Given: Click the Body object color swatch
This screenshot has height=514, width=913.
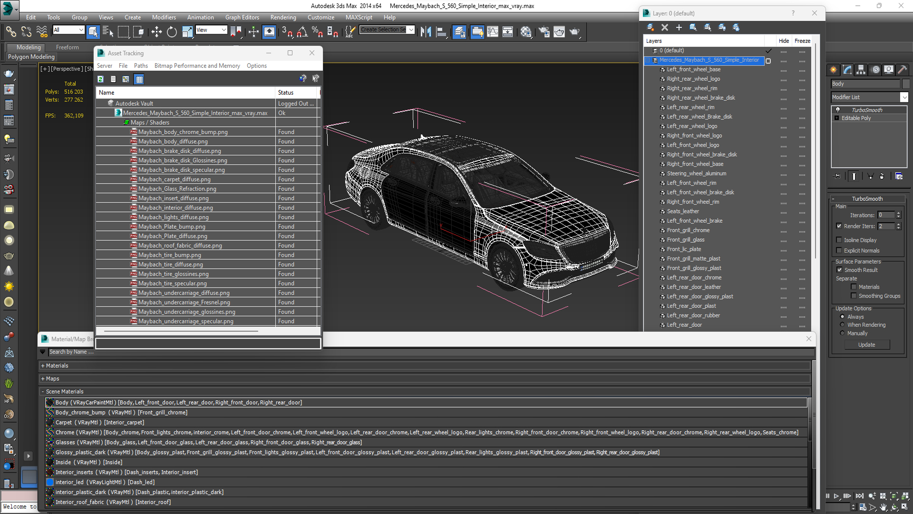Looking at the screenshot, I should [906, 84].
